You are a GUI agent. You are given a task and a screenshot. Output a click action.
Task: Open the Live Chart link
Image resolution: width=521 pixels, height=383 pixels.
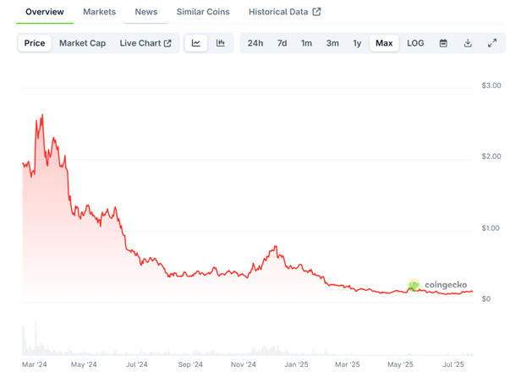tap(145, 43)
